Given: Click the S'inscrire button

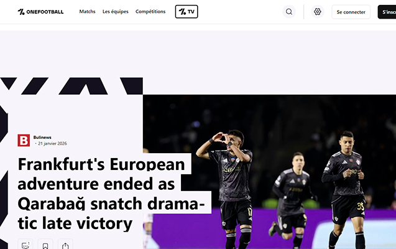Looking at the screenshot, I should [387, 12].
